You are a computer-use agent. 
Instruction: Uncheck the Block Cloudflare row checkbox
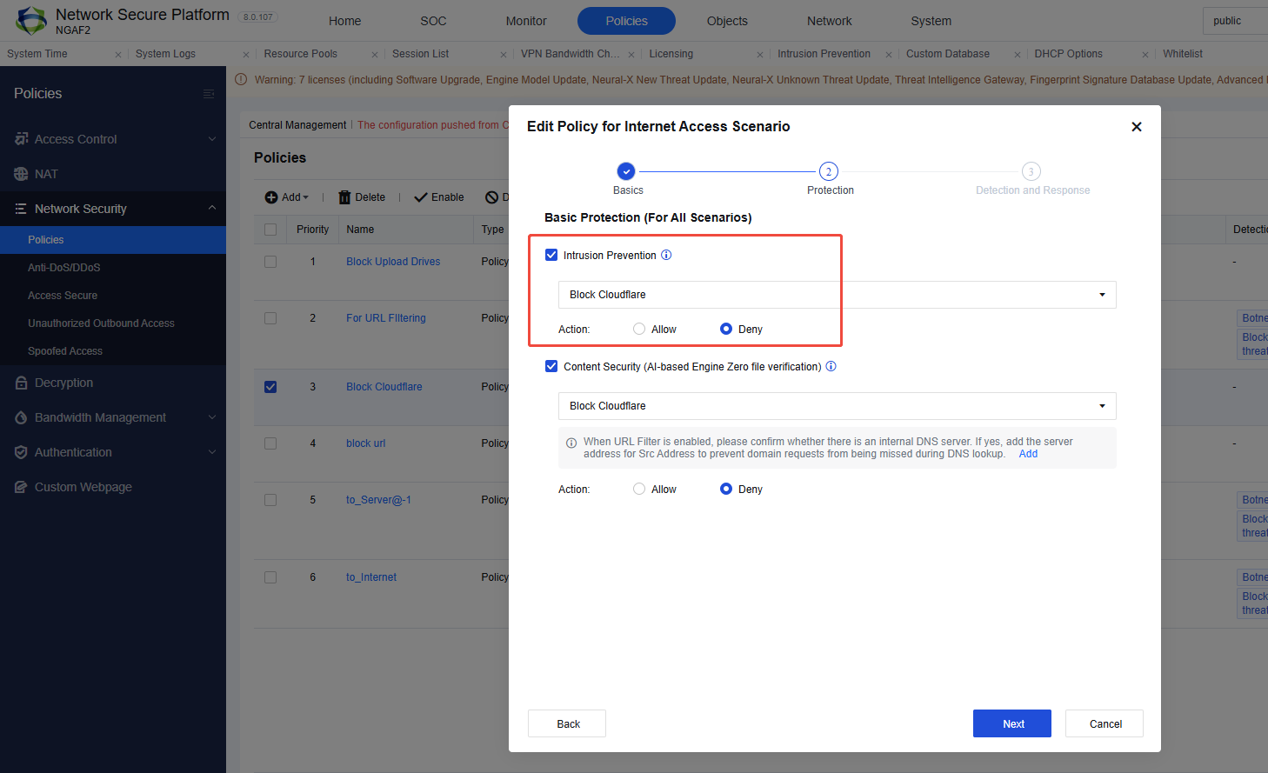click(270, 387)
